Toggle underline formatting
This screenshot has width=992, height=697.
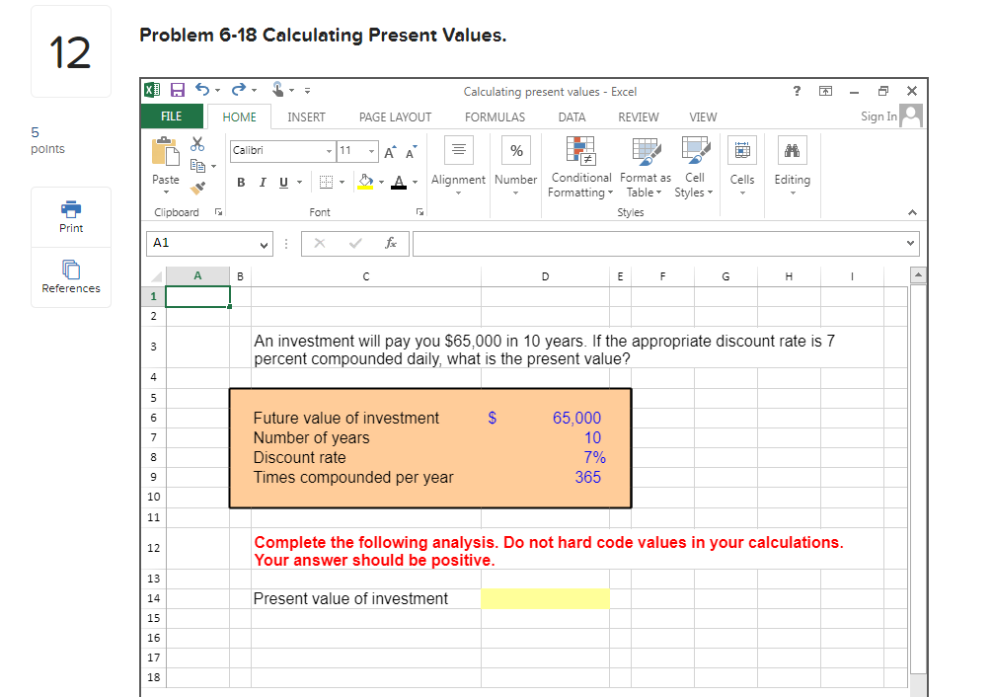282,182
